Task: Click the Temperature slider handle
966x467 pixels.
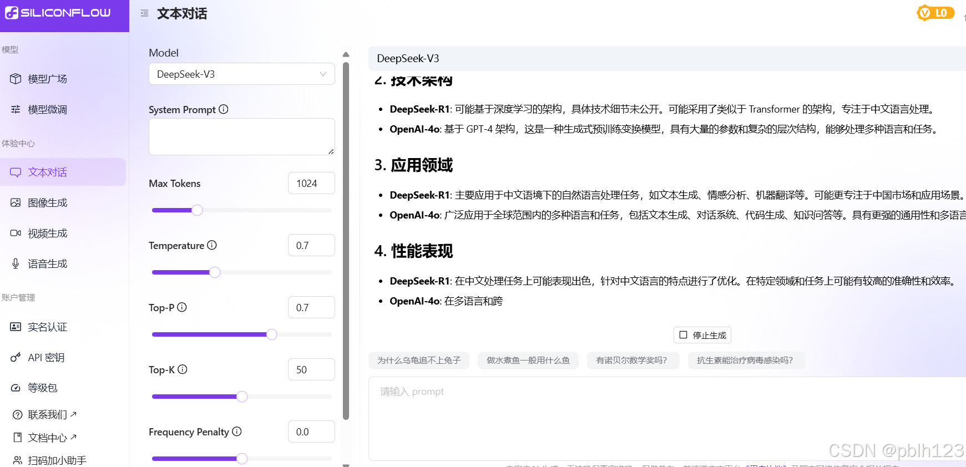Action: (215, 272)
